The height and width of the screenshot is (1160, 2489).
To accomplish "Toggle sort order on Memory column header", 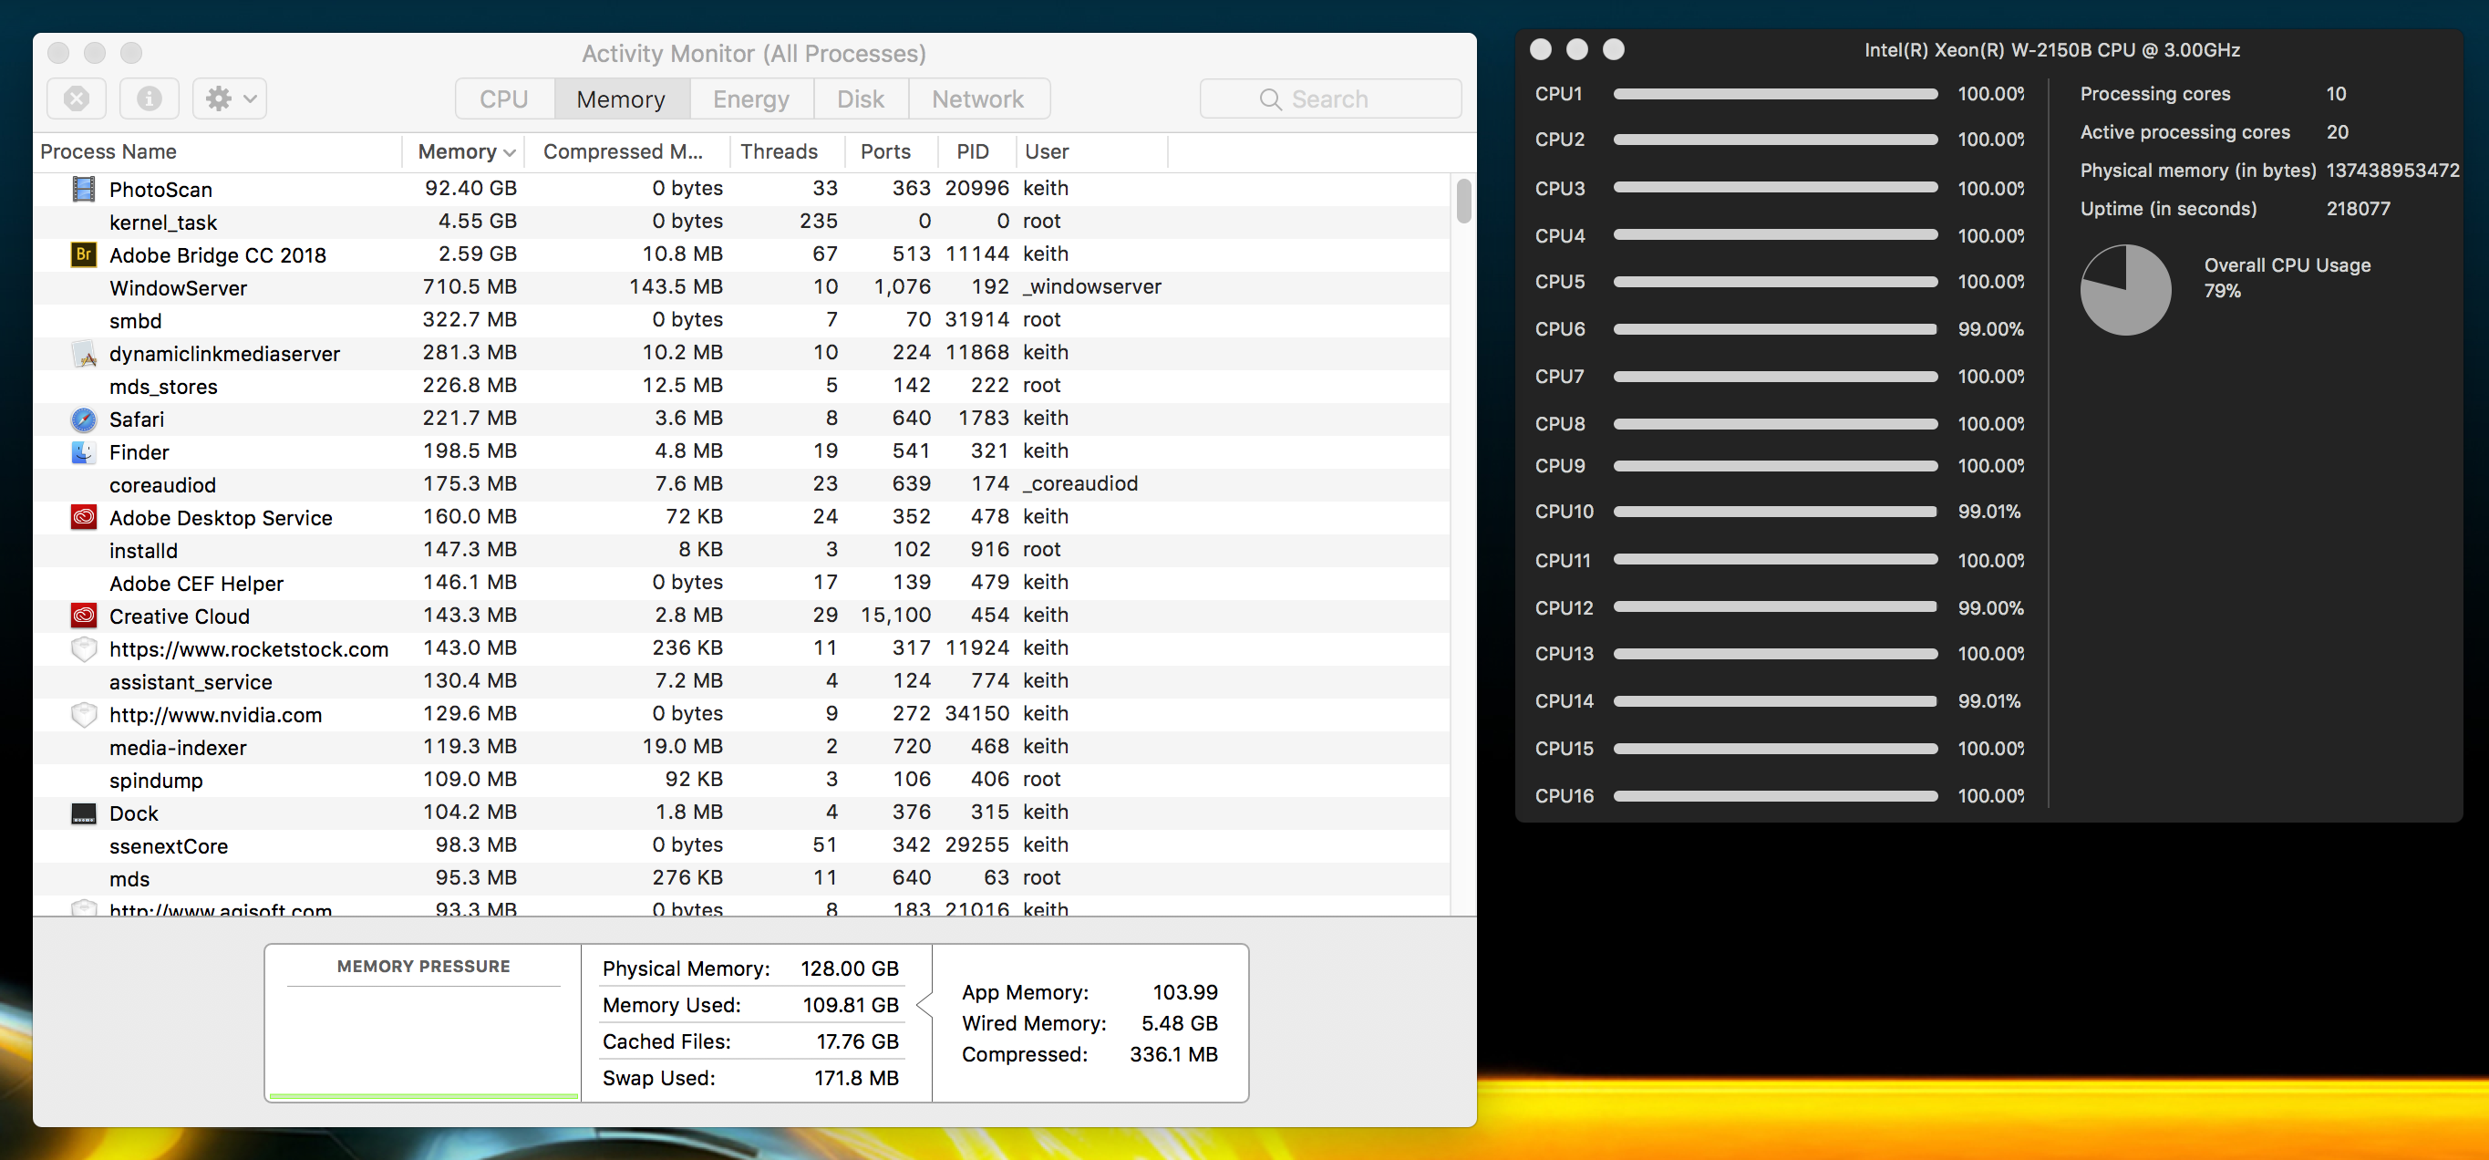I will point(465,151).
